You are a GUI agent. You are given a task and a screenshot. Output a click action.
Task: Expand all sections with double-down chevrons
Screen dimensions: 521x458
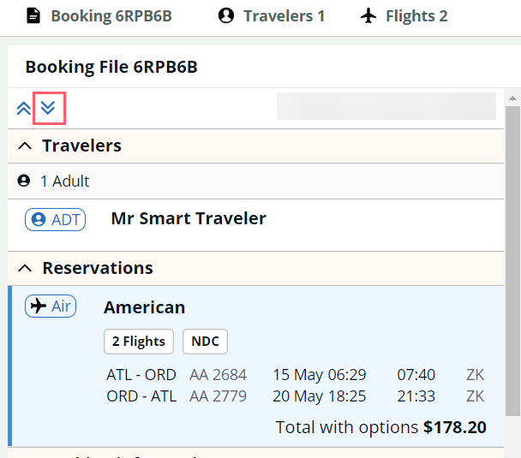(x=48, y=108)
